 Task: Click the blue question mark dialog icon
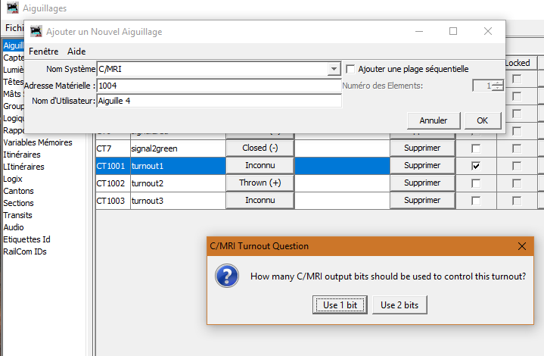227,275
